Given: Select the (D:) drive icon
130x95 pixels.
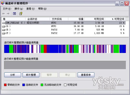Looking at the screenshot, I should 4,26.
